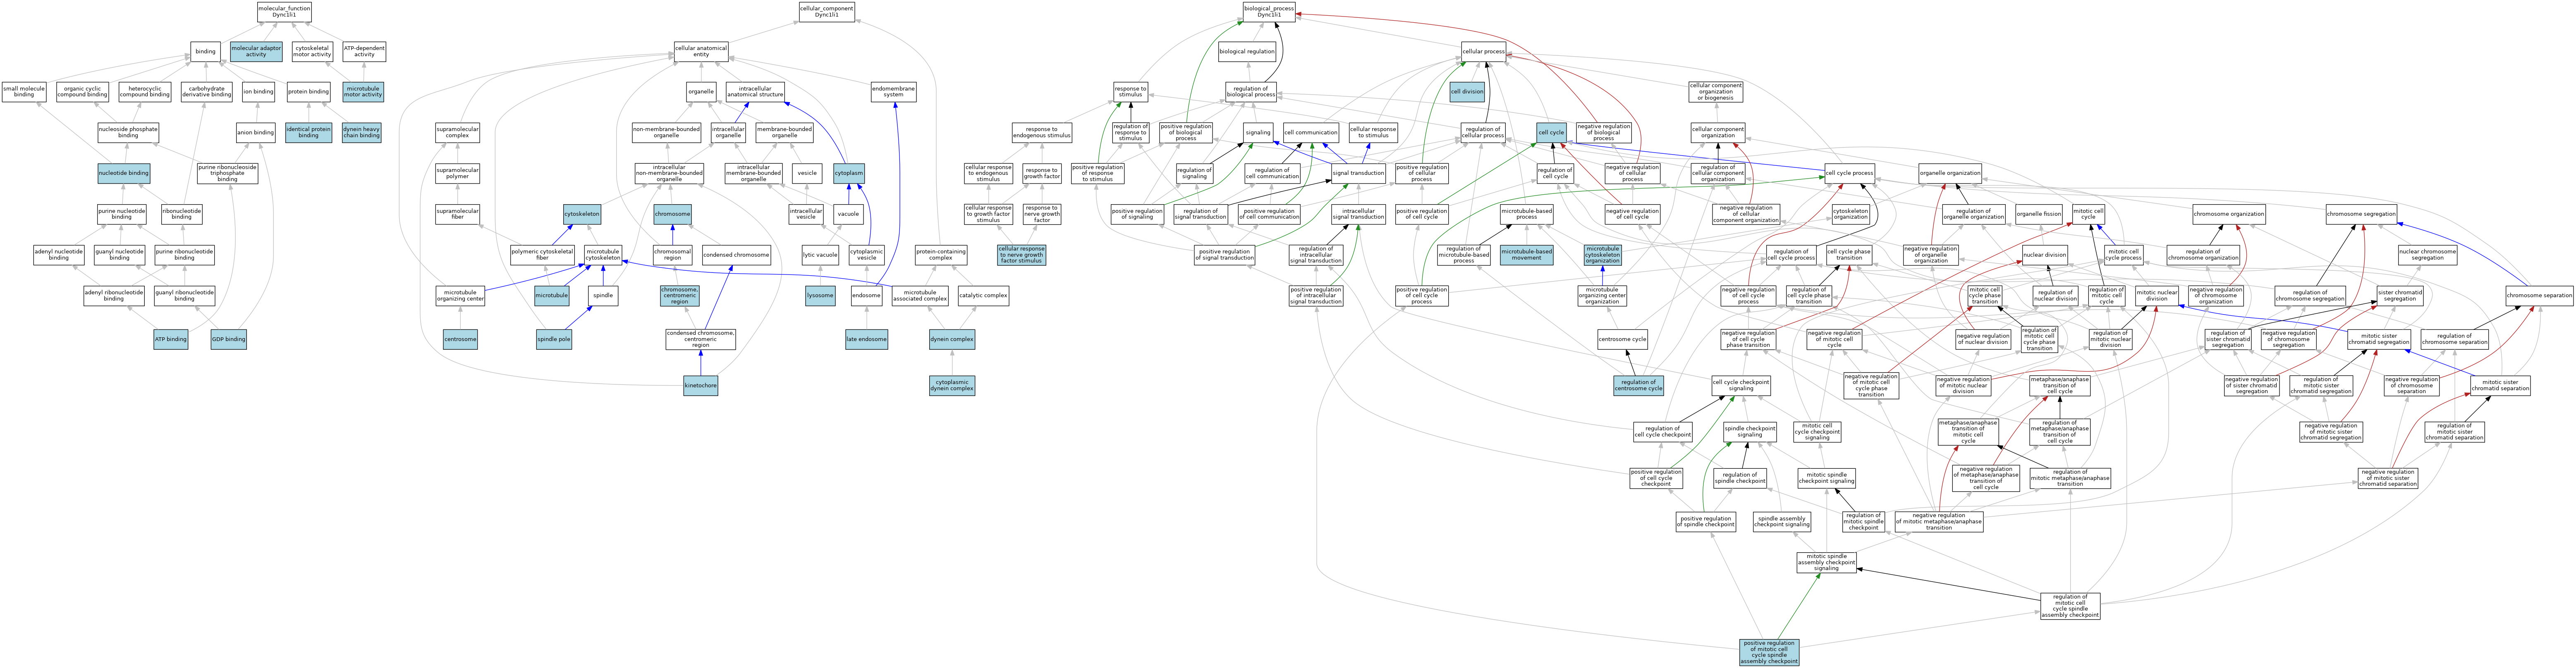Screen dimensions: 2576x668
Task: Click the 'cytoplasm' node
Action: point(849,173)
